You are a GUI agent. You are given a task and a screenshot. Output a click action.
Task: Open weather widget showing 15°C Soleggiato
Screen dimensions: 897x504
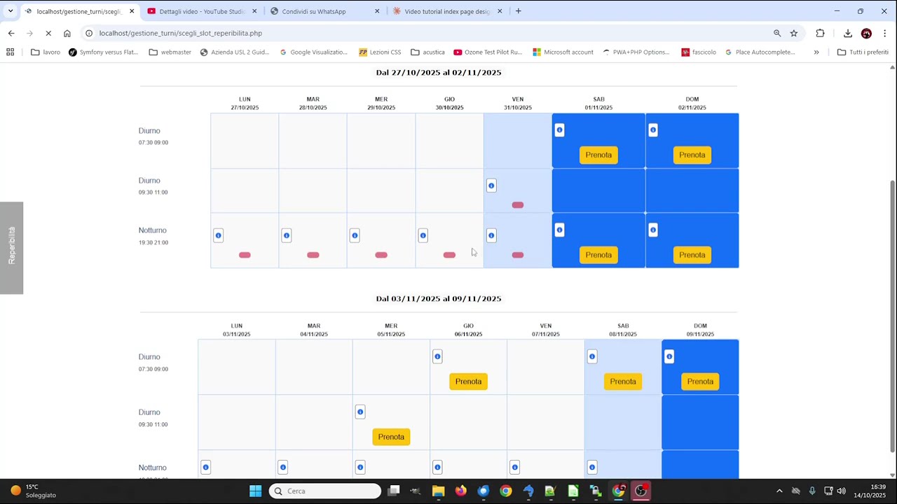(34, 491)
